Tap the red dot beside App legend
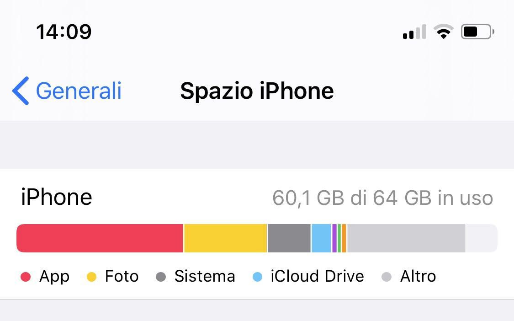 pyautogui.click(x=26, y=277)
